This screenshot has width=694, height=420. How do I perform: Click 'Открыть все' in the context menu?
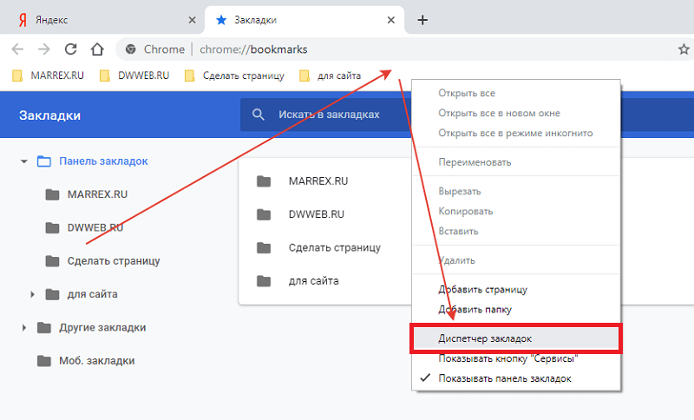point(467,93)
